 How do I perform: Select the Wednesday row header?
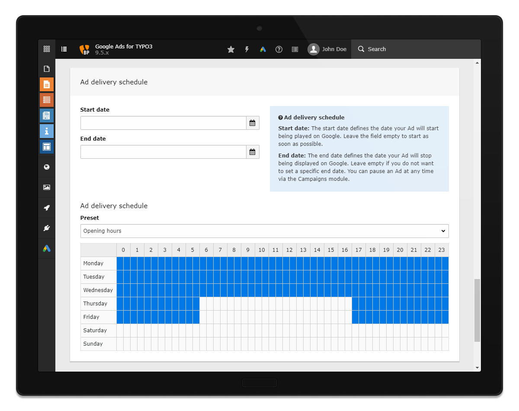tap(99, 290)
